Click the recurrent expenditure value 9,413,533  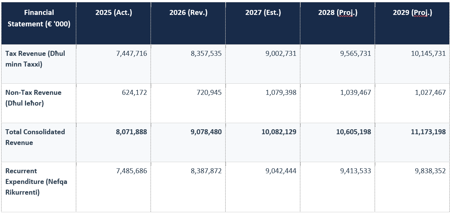tap(355, 171)
